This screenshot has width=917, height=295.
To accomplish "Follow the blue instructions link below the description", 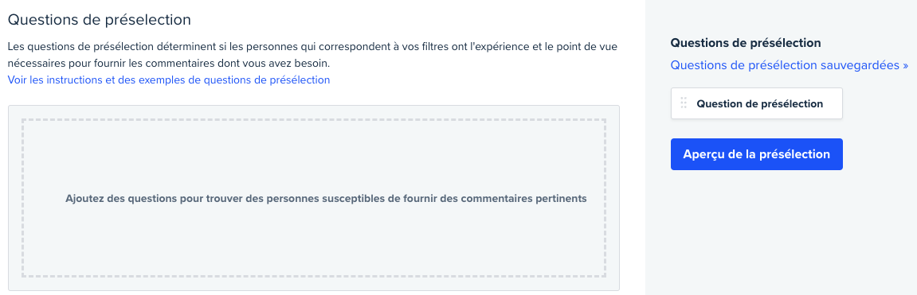I will (x=168, y=80).
